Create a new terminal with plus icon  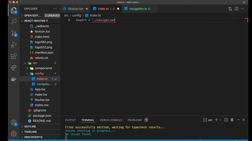click(x=216, y=120)
